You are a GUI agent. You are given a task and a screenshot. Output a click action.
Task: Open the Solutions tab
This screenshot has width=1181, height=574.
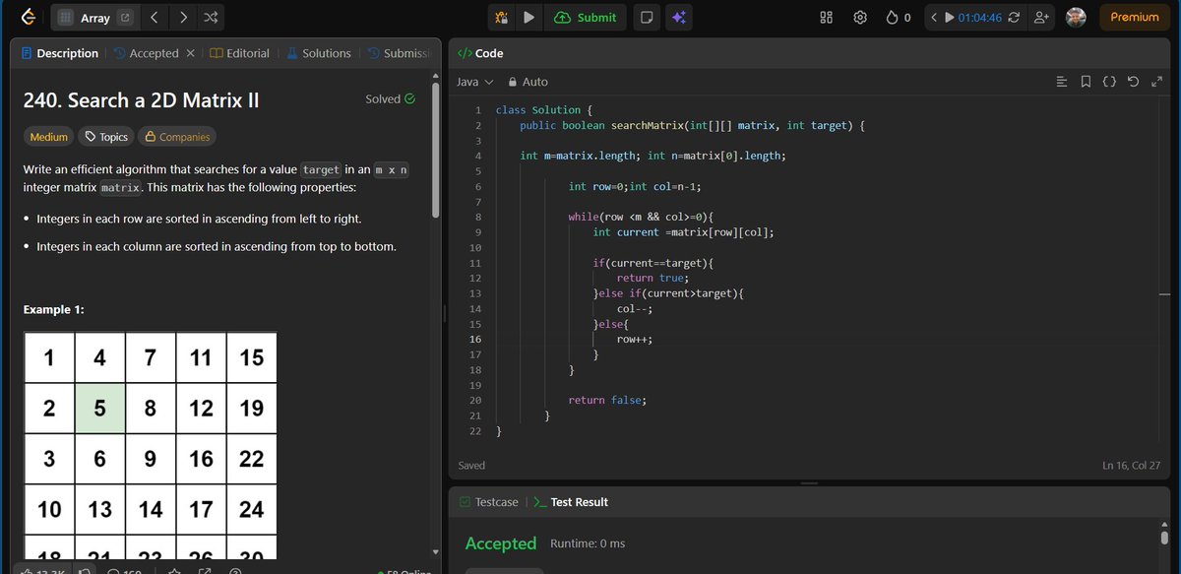point(318,53)
